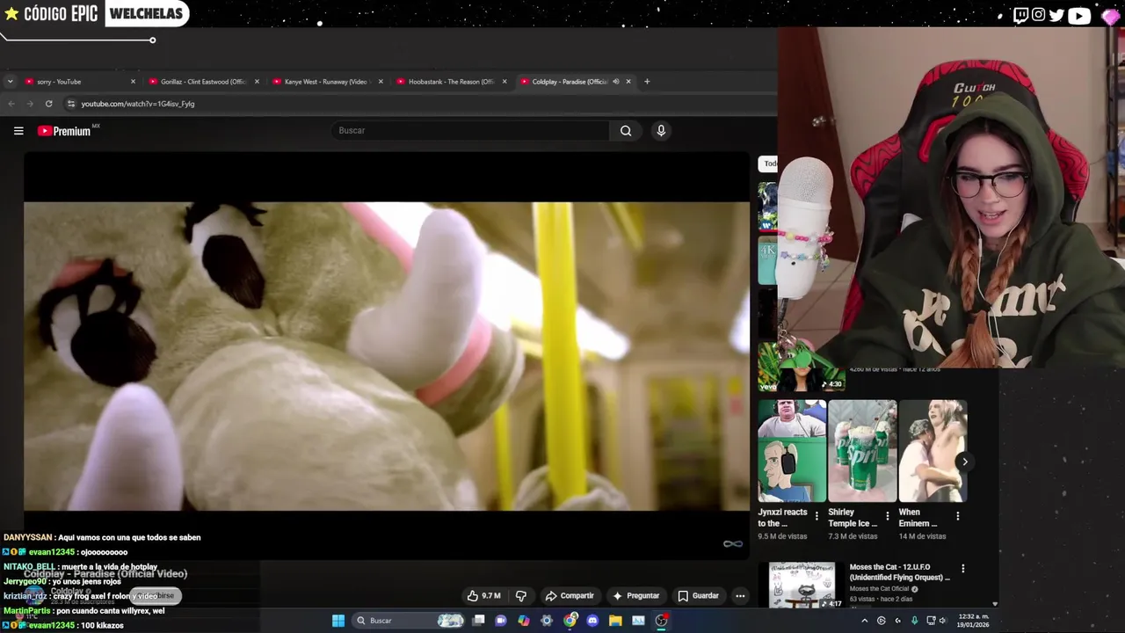Screen dimensions: 1125x633
Task: Click the Preguntar button
Action: [x=635, y=596]
